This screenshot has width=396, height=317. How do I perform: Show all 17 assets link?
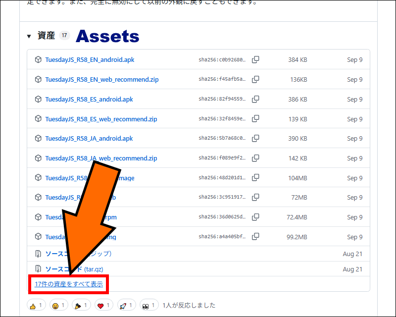(x=68, y=284)
